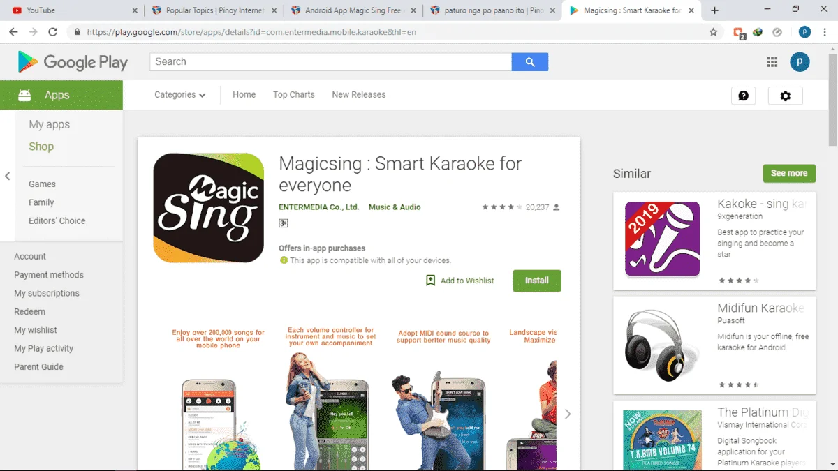Open the Midifun Karaoke title
Image resolution: width=838 pixels, height=471 pixels.
[x=760, y=308]
